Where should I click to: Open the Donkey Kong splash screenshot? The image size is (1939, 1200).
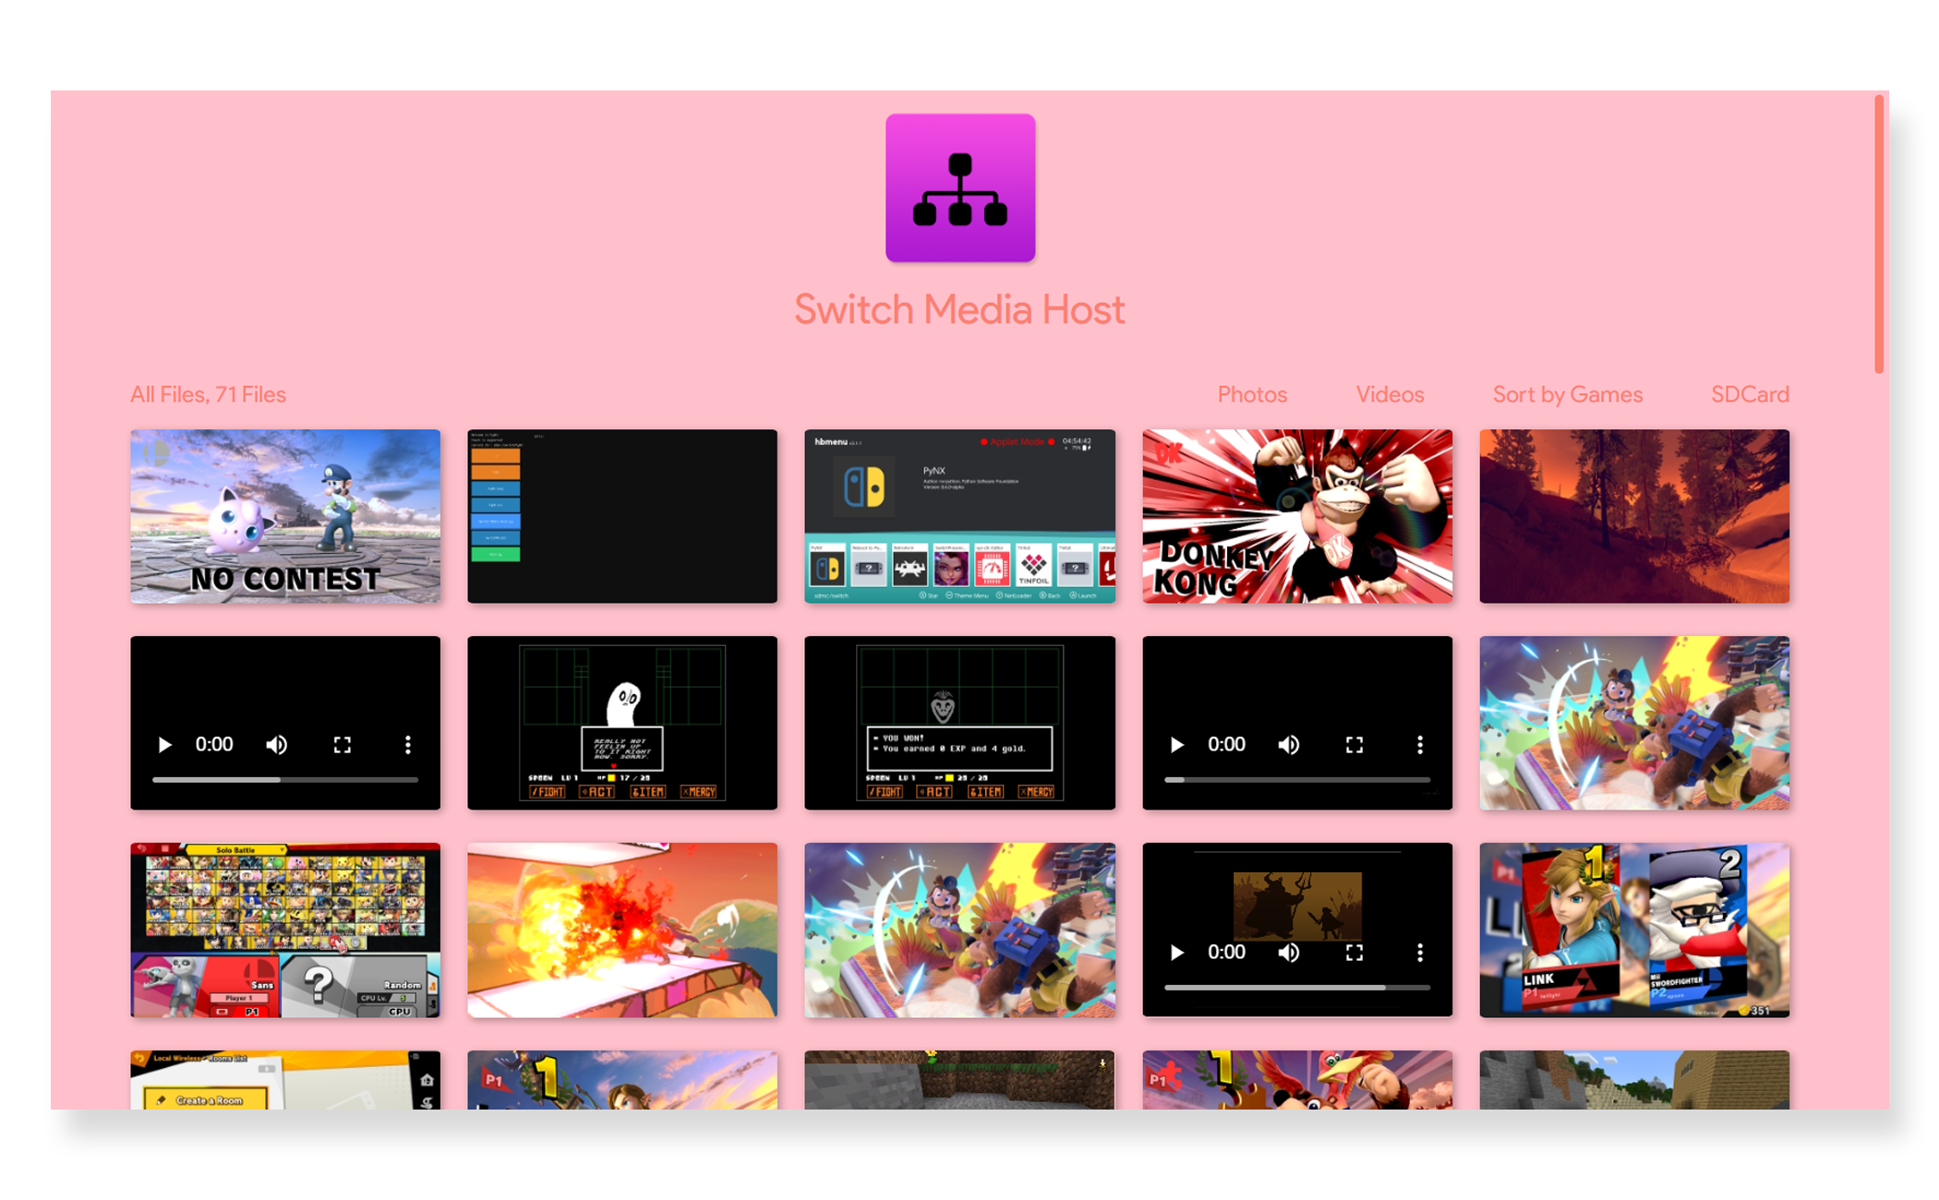click(x=1297, y=516)
